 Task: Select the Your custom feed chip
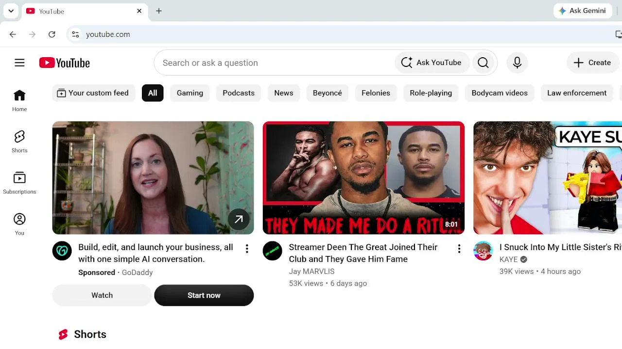pyautogui.click(x=93, y=93)
